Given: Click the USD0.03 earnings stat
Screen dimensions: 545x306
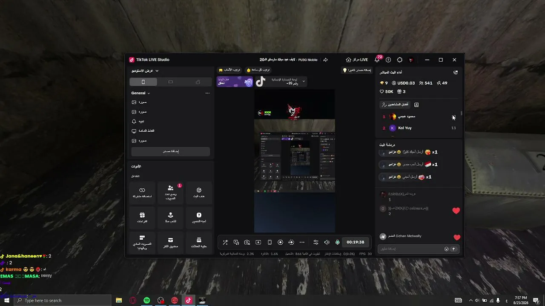Looking at the screenshot, I should coord(403,83).
